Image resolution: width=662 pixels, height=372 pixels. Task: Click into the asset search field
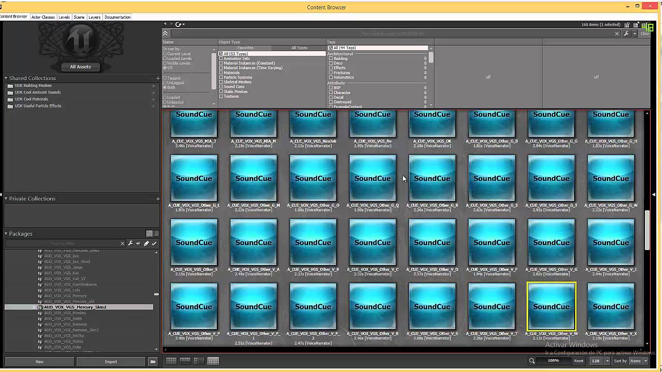393,34
